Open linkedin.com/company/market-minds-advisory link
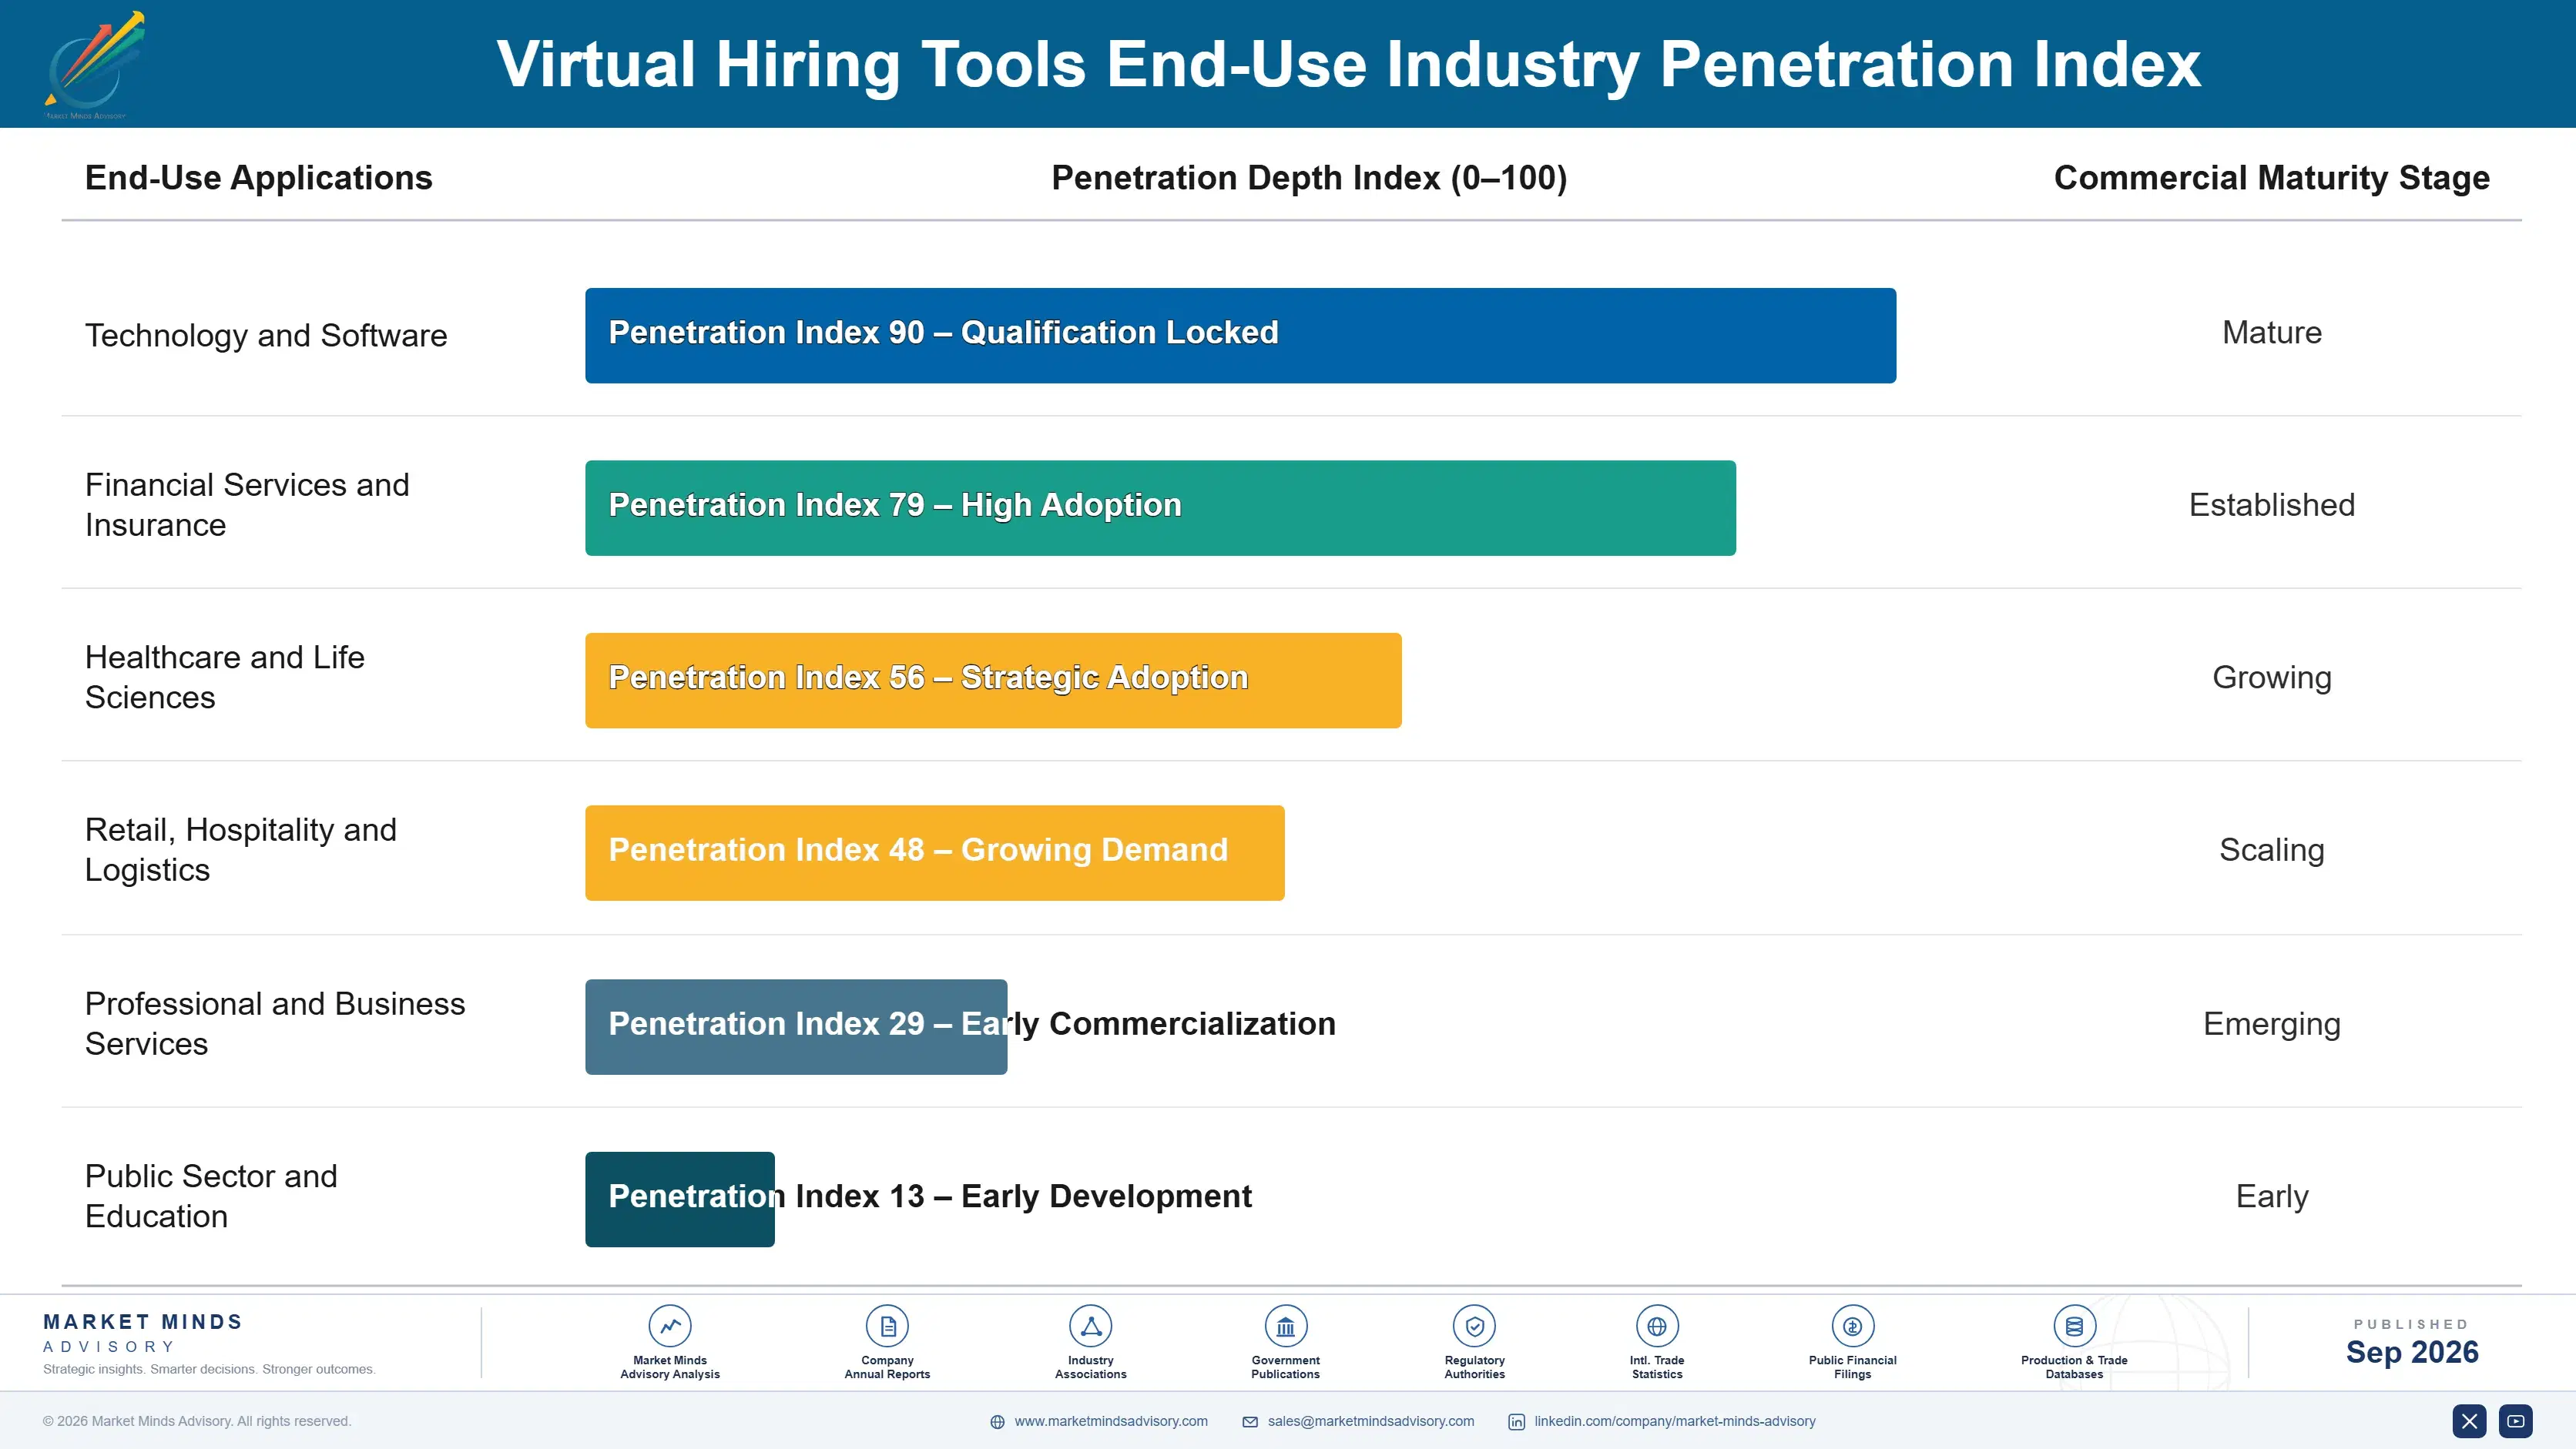 1674,1421
